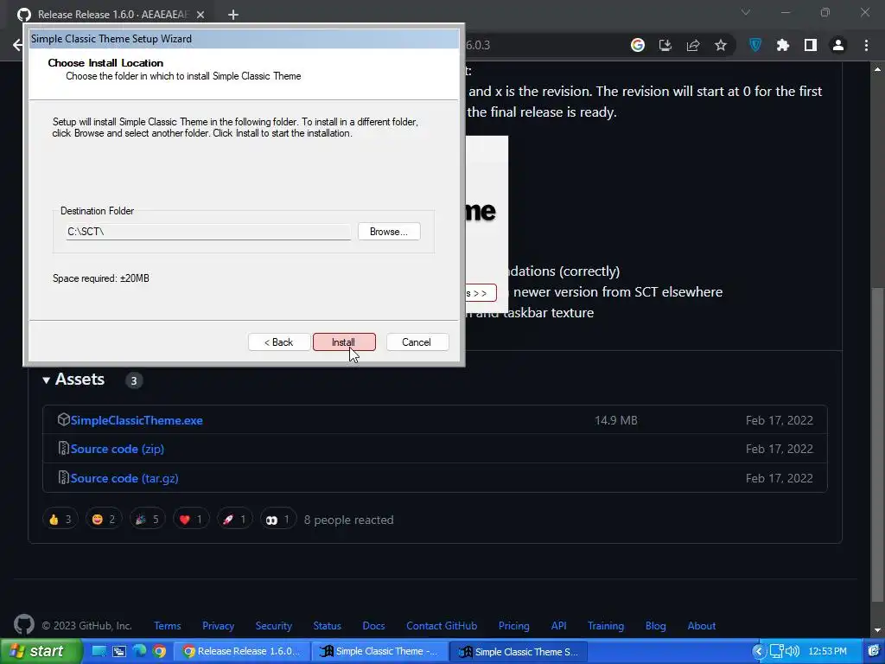The width and height of the screenshot is (885, 664).
Task: Open Contact GitHub footer link
Action: click(442, 626)
